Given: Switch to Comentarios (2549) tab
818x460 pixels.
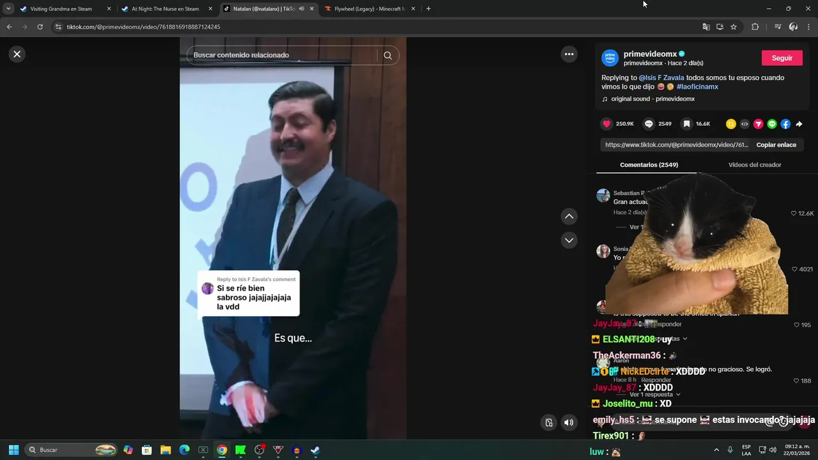Looking at the screenshot, I should pyautogui.click(x=649, y=165).
